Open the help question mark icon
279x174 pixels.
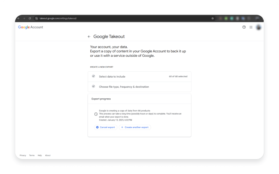point(244,27)
